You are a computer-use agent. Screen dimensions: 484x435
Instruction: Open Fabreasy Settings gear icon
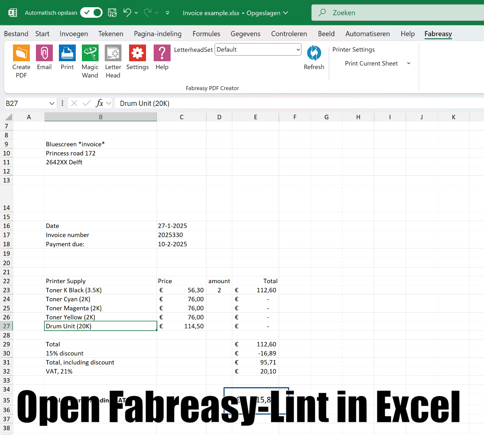coord(138,53)
